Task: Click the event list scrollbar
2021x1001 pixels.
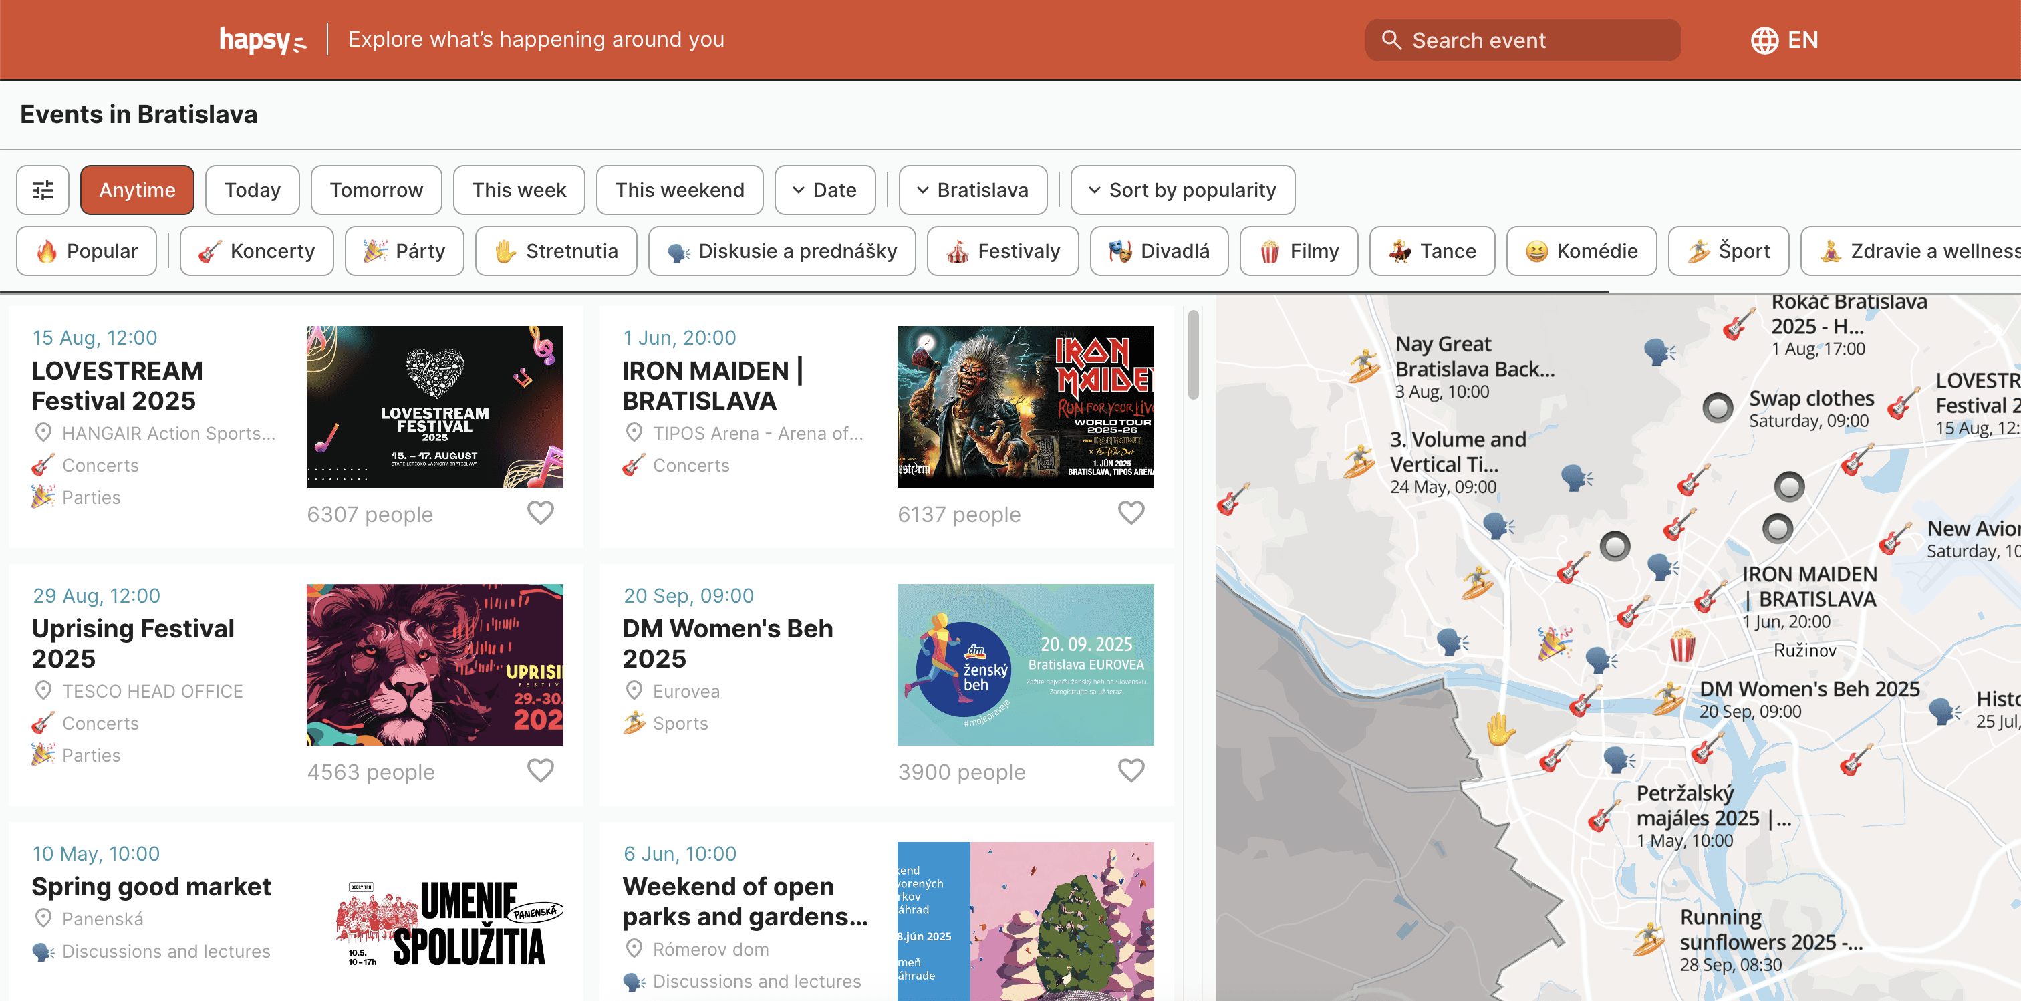Action: (x=1194, y=355)
